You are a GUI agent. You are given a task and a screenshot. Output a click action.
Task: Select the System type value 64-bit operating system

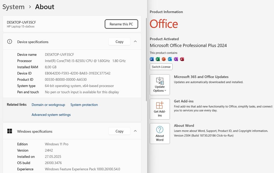pos(79,86)
